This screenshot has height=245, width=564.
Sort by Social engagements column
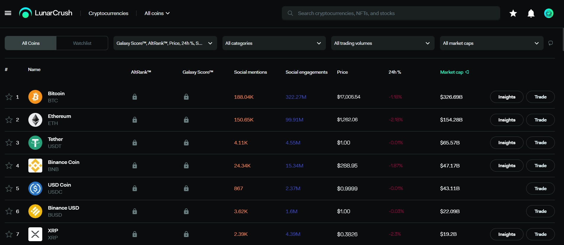(306, 72)
